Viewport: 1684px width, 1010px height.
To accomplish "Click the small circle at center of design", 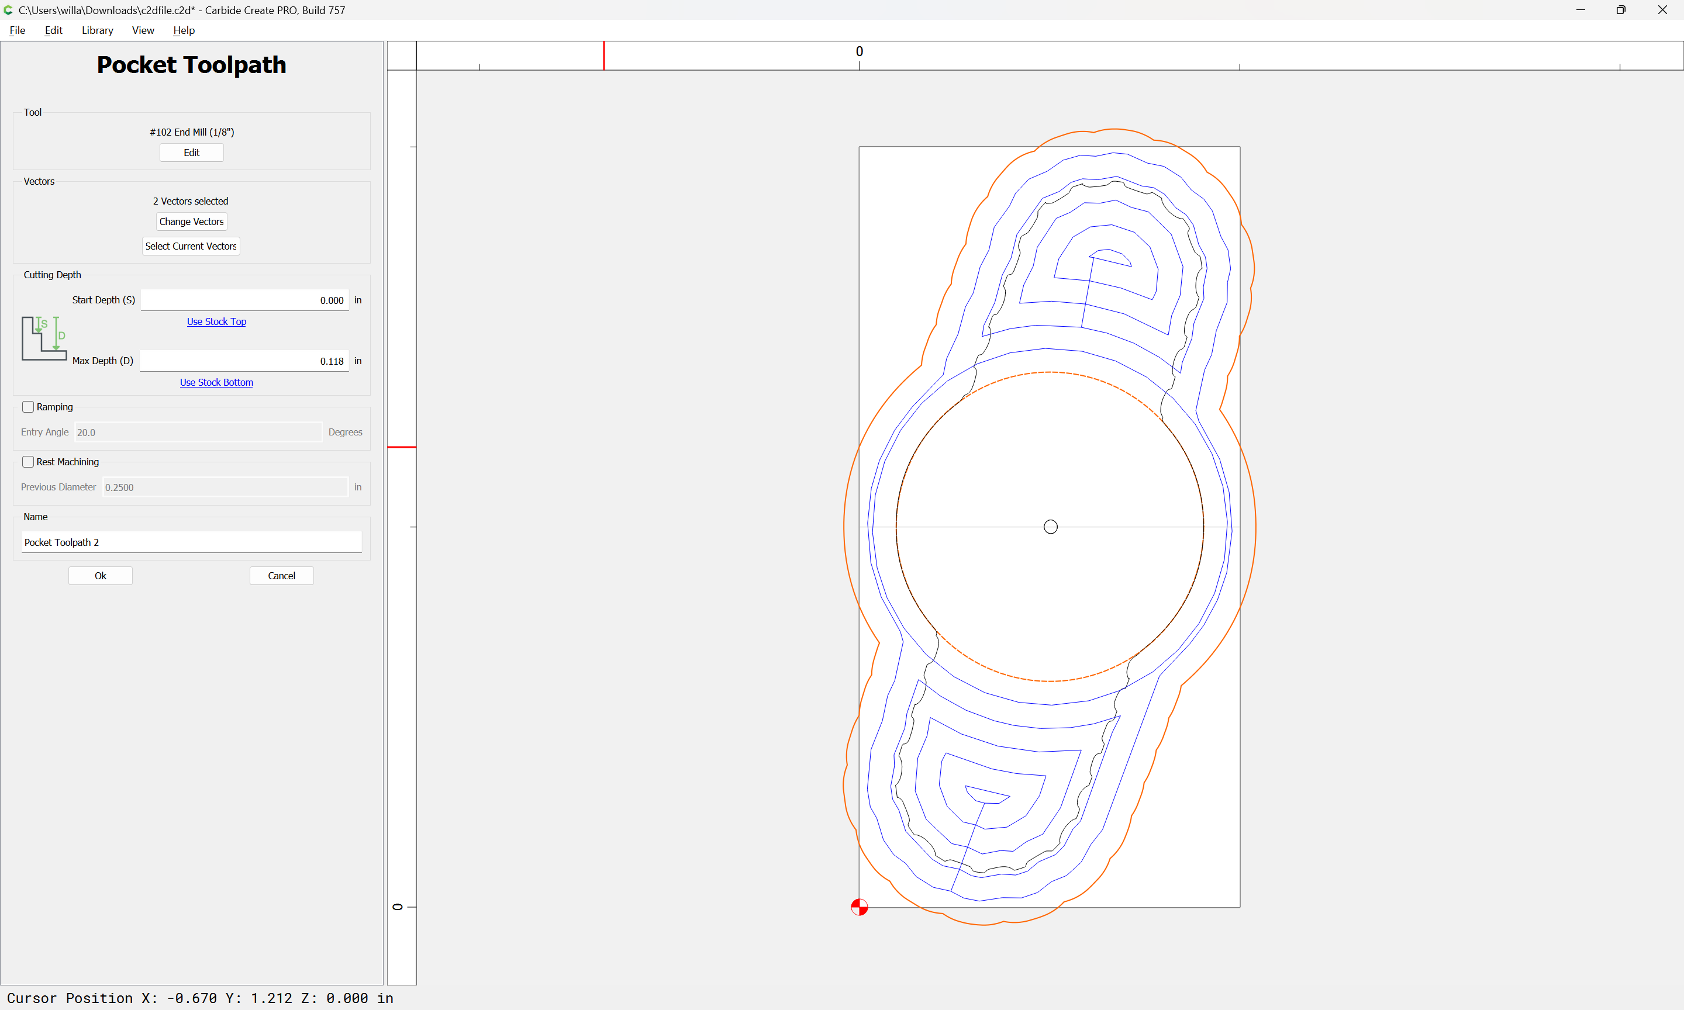I will [1050, 527].
